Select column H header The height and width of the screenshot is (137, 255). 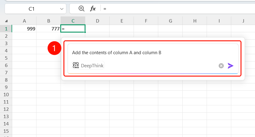(x=195, y=21)
